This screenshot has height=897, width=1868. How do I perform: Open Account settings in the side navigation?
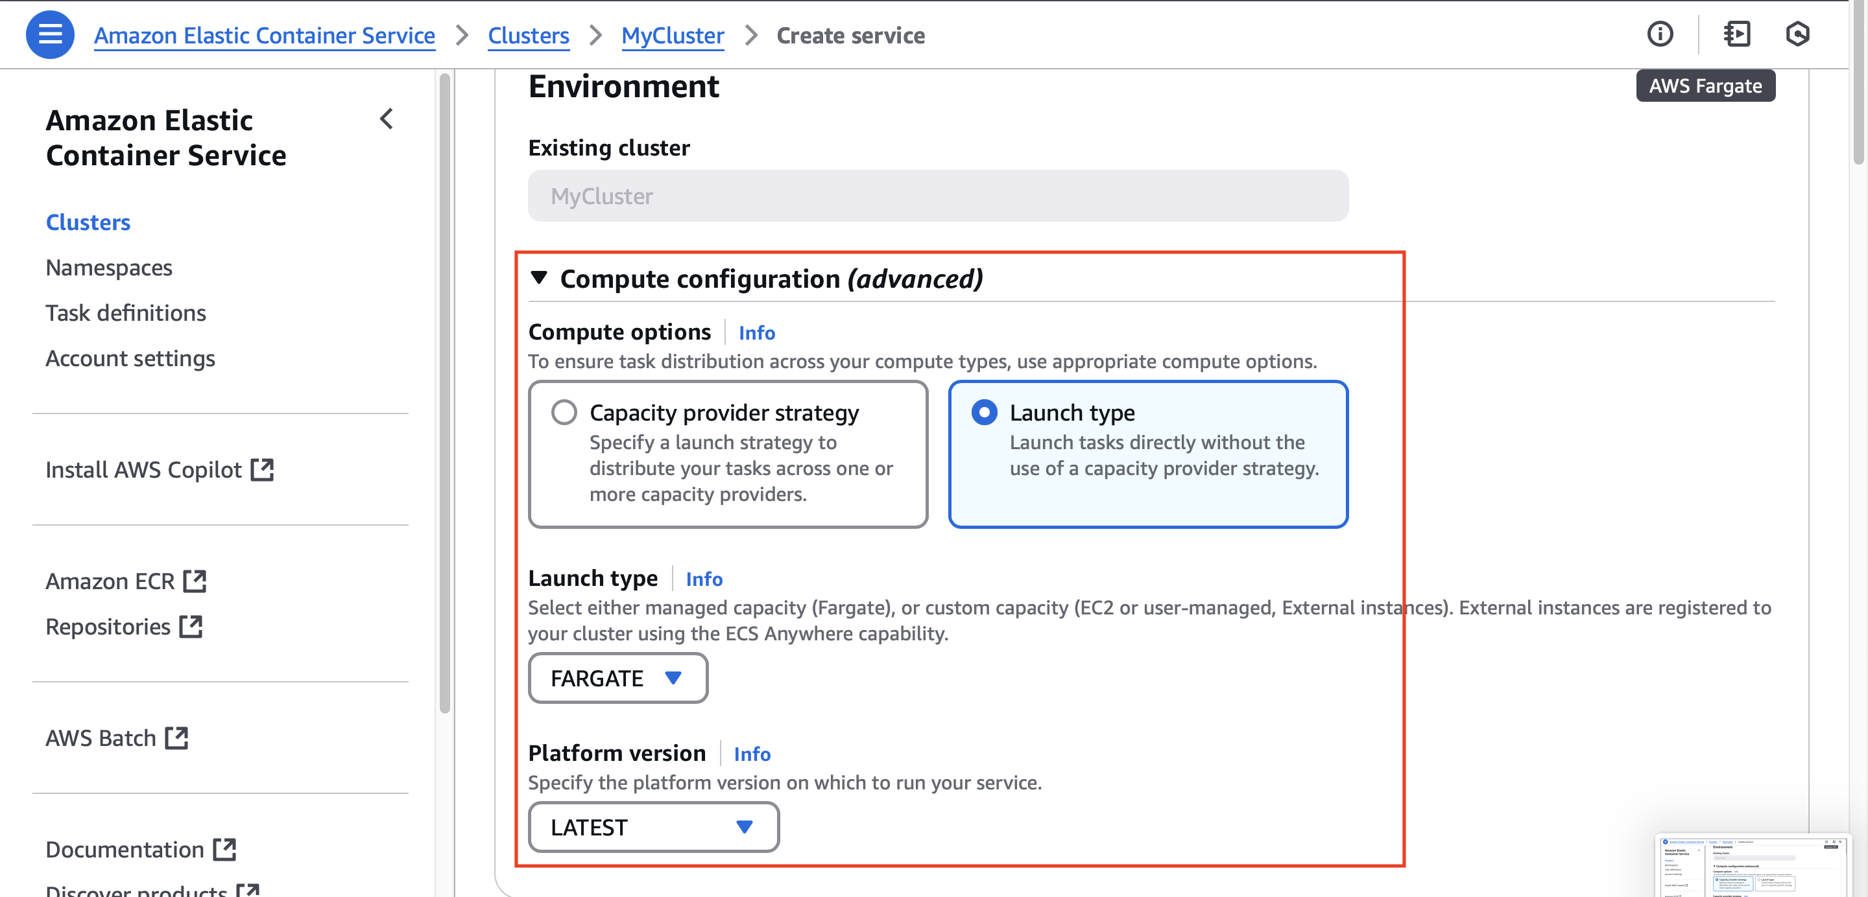coord(130,358)
